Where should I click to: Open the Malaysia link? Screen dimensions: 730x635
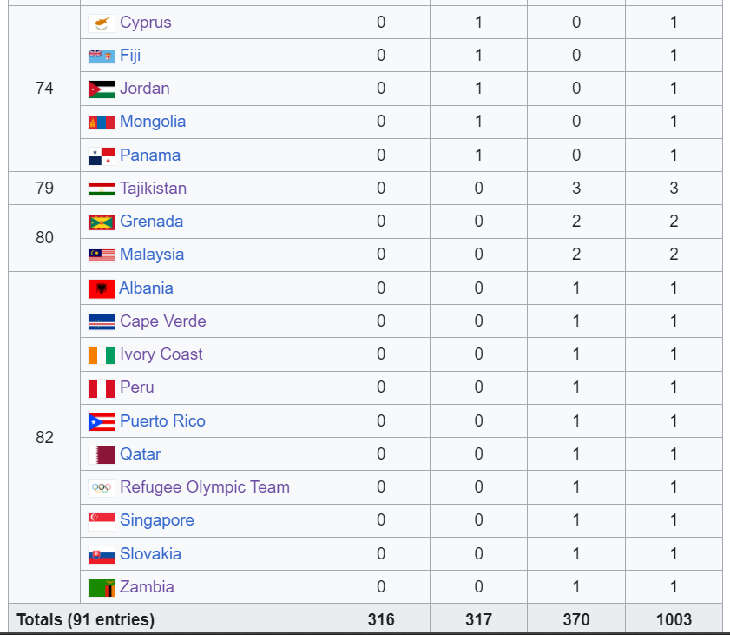point(152,255)
